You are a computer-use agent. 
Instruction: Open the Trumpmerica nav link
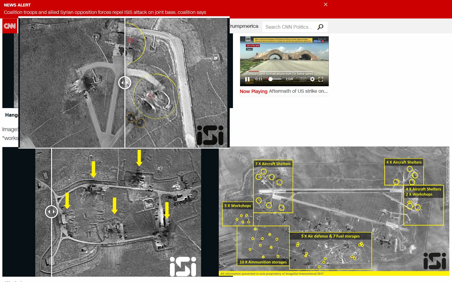(x=244, y=26)
